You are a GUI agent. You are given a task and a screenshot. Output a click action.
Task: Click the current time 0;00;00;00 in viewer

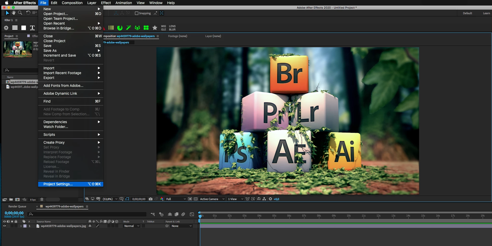(x=139, y=199)
